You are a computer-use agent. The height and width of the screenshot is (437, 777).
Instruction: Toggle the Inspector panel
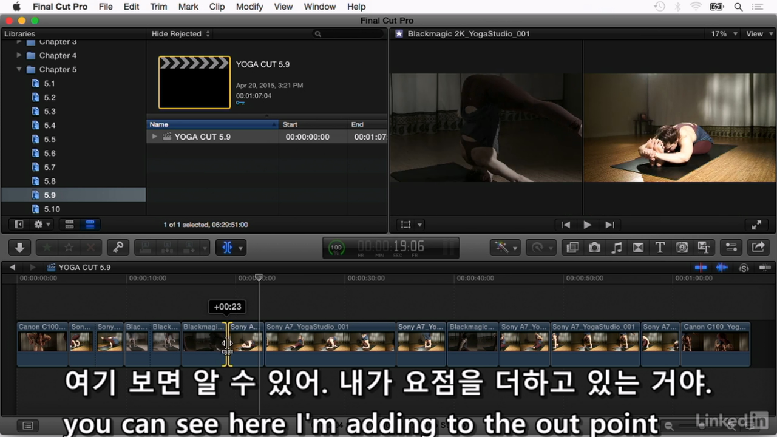[731, 247]
